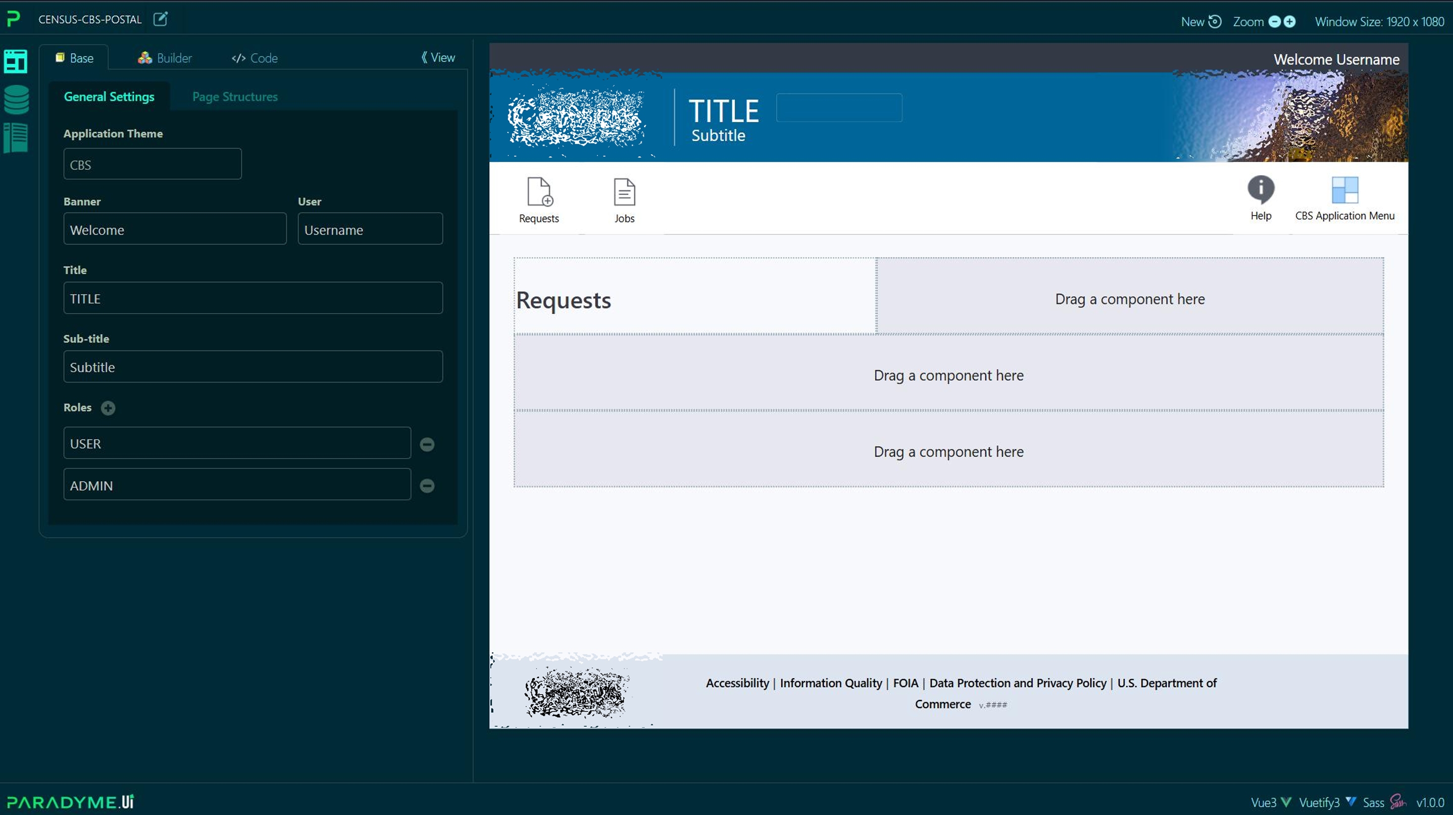Zoom out with the minus icon
The height and width of the screenshot is (815, 1453).
click(1274, 21)
